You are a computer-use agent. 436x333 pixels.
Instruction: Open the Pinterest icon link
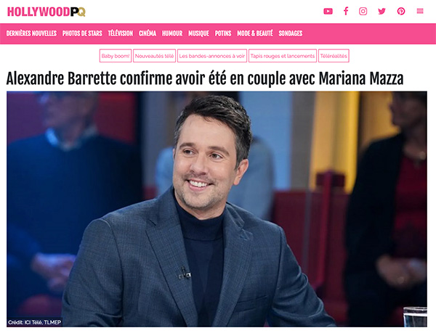pos(401,12)
